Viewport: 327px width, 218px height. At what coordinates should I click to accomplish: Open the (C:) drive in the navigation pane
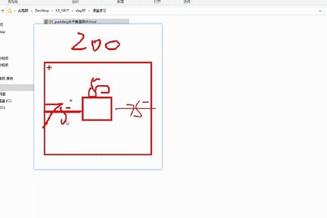click(x=7, y=101)
